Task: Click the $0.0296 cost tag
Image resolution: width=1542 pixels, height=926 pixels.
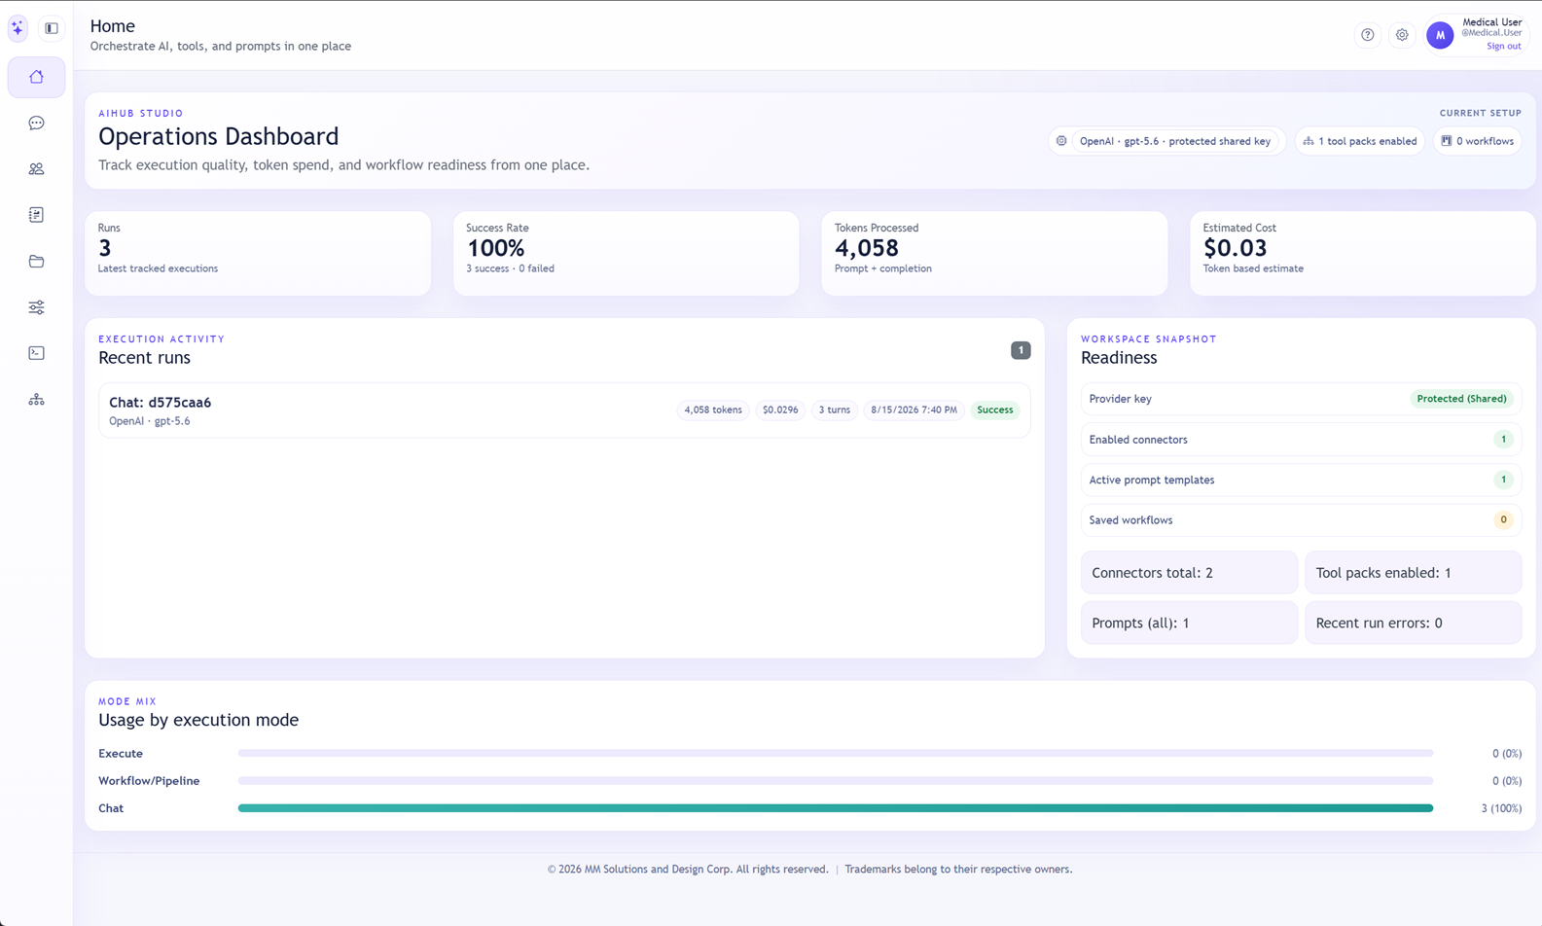Action: pos(780,410)
